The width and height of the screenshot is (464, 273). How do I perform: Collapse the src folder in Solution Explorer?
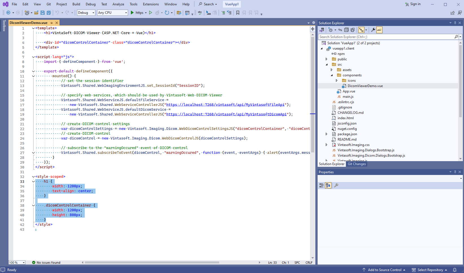(326, 65)
